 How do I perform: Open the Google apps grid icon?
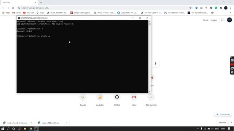click(222, 20)
